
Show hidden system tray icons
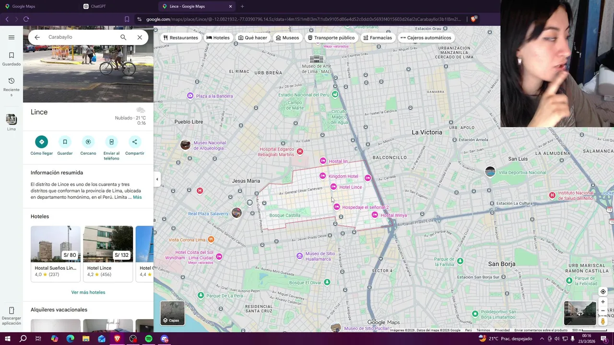tap(542, 339)
